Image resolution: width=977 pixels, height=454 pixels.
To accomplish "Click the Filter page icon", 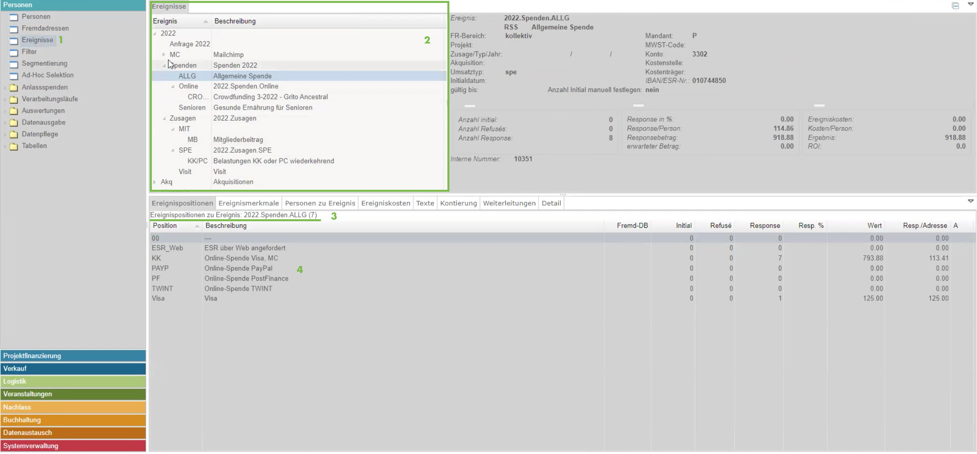I will point(14,52).
